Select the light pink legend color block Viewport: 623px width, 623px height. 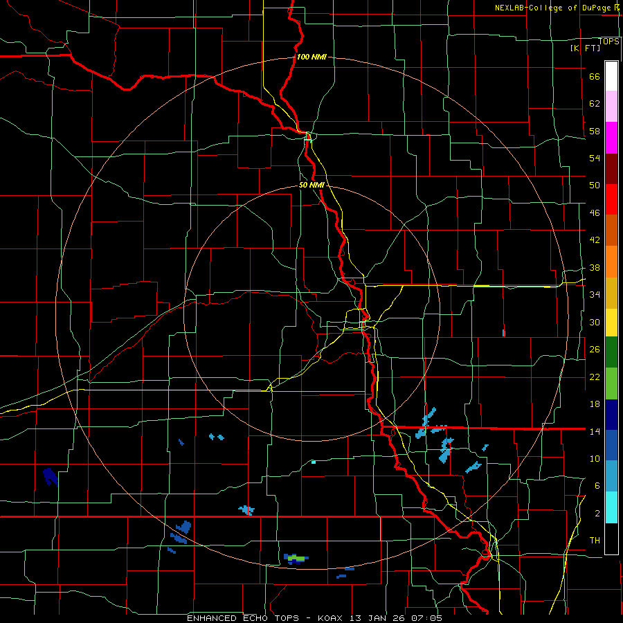[611, 107]
